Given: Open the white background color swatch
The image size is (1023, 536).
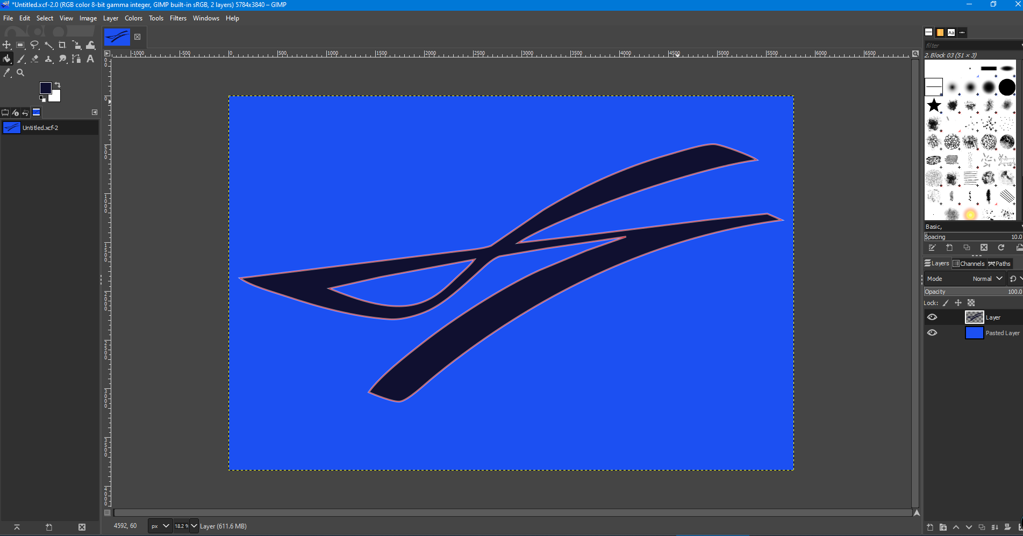Looking at the screenshot, I should 56,97.
